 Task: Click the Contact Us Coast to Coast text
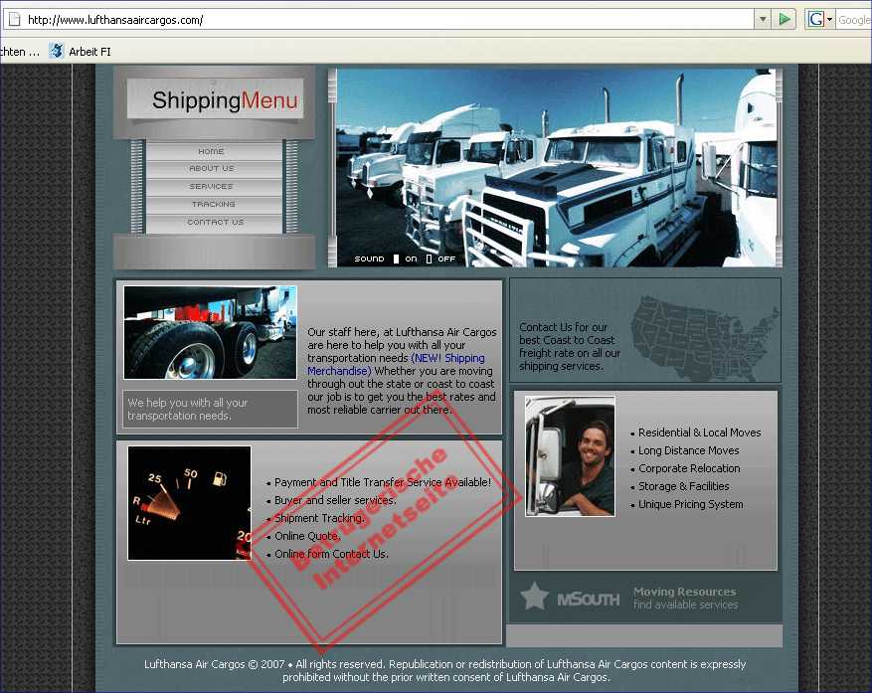[x=570, y=346]
